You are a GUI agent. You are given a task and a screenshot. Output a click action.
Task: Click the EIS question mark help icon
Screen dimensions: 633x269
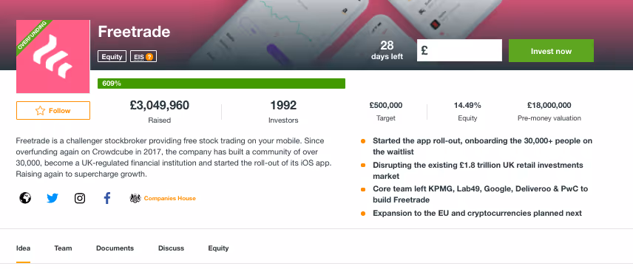[149, 57]
